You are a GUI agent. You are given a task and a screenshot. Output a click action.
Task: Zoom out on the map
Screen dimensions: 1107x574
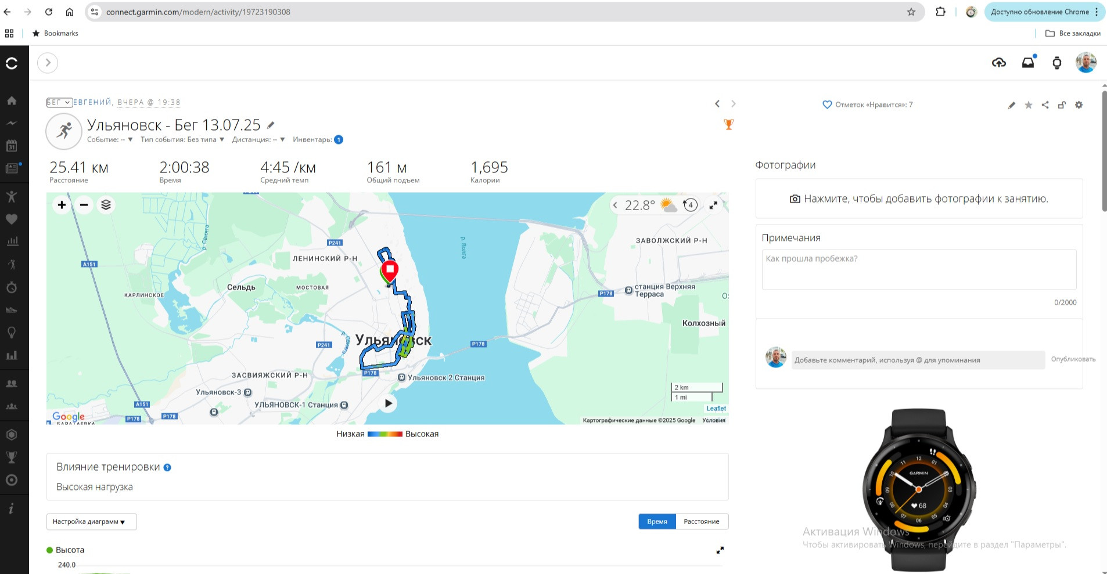pyautogui.click(x=84, y=205)
